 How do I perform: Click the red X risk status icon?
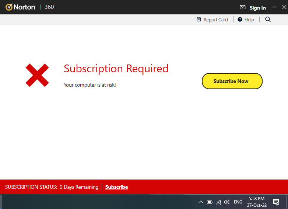pos(37,75)
